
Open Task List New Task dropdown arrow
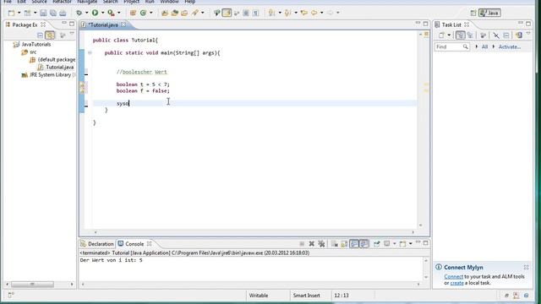tap(449, 35)
